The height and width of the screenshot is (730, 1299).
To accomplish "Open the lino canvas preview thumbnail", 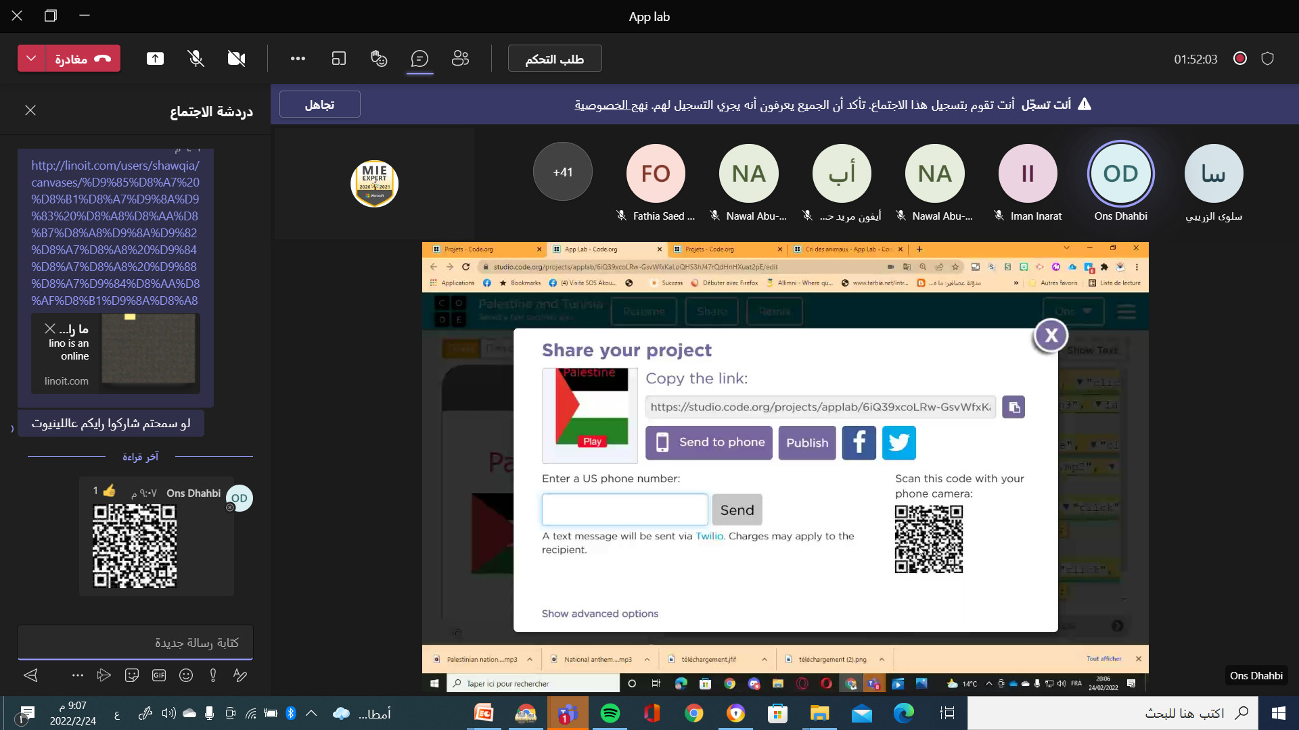I will click(x=148, y=349).
